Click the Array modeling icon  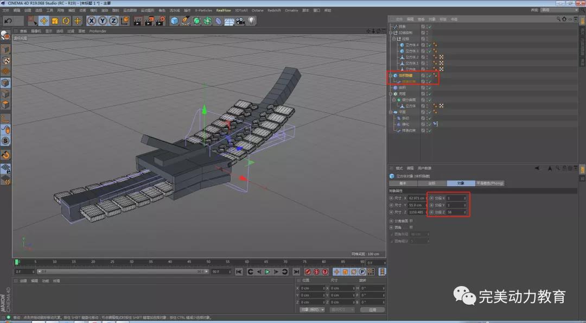tap(208, 21)
